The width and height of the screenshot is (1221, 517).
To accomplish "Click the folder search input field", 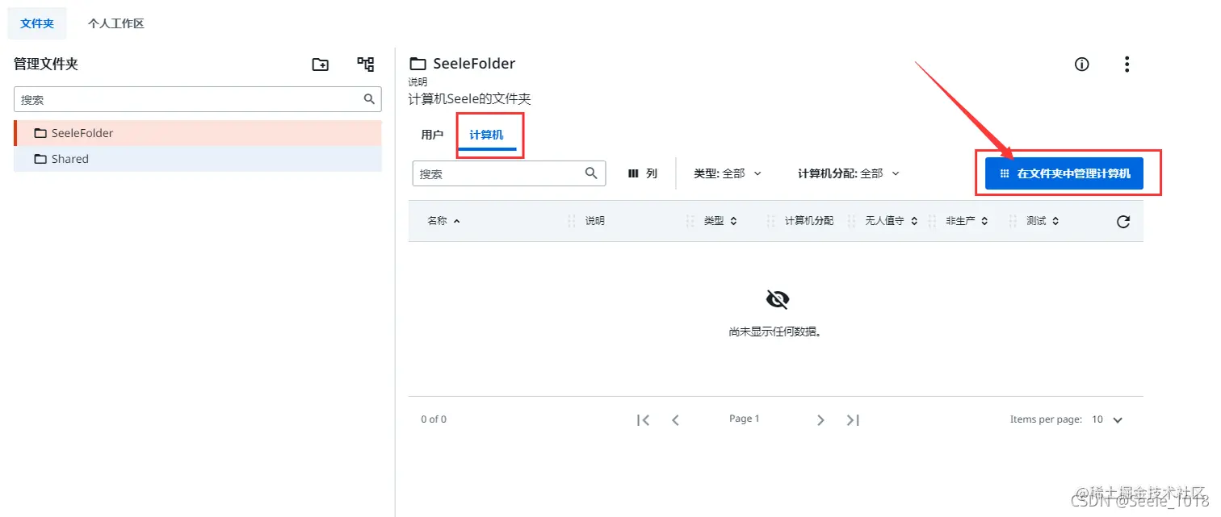I will pyautogui.click(x=186, y=98).
